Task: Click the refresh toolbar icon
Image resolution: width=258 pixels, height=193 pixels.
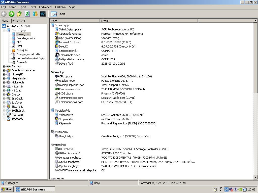Action: pyautogui.click(x=27, y=14)
